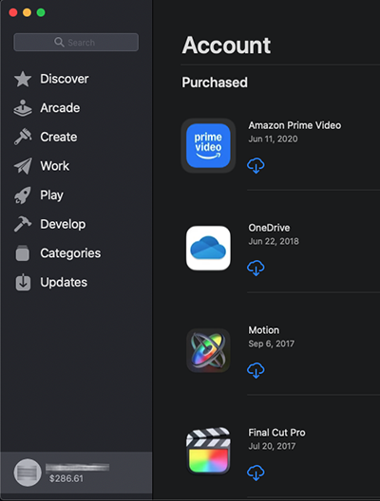The height and width of the screenshot is (501, 380).
Task: Click the Final Cut Pro title
Action: [277, 433]
